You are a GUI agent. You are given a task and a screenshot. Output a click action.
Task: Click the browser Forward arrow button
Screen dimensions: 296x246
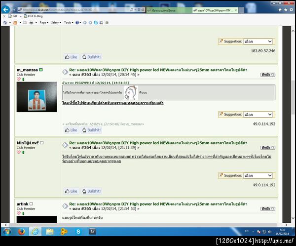14,10
